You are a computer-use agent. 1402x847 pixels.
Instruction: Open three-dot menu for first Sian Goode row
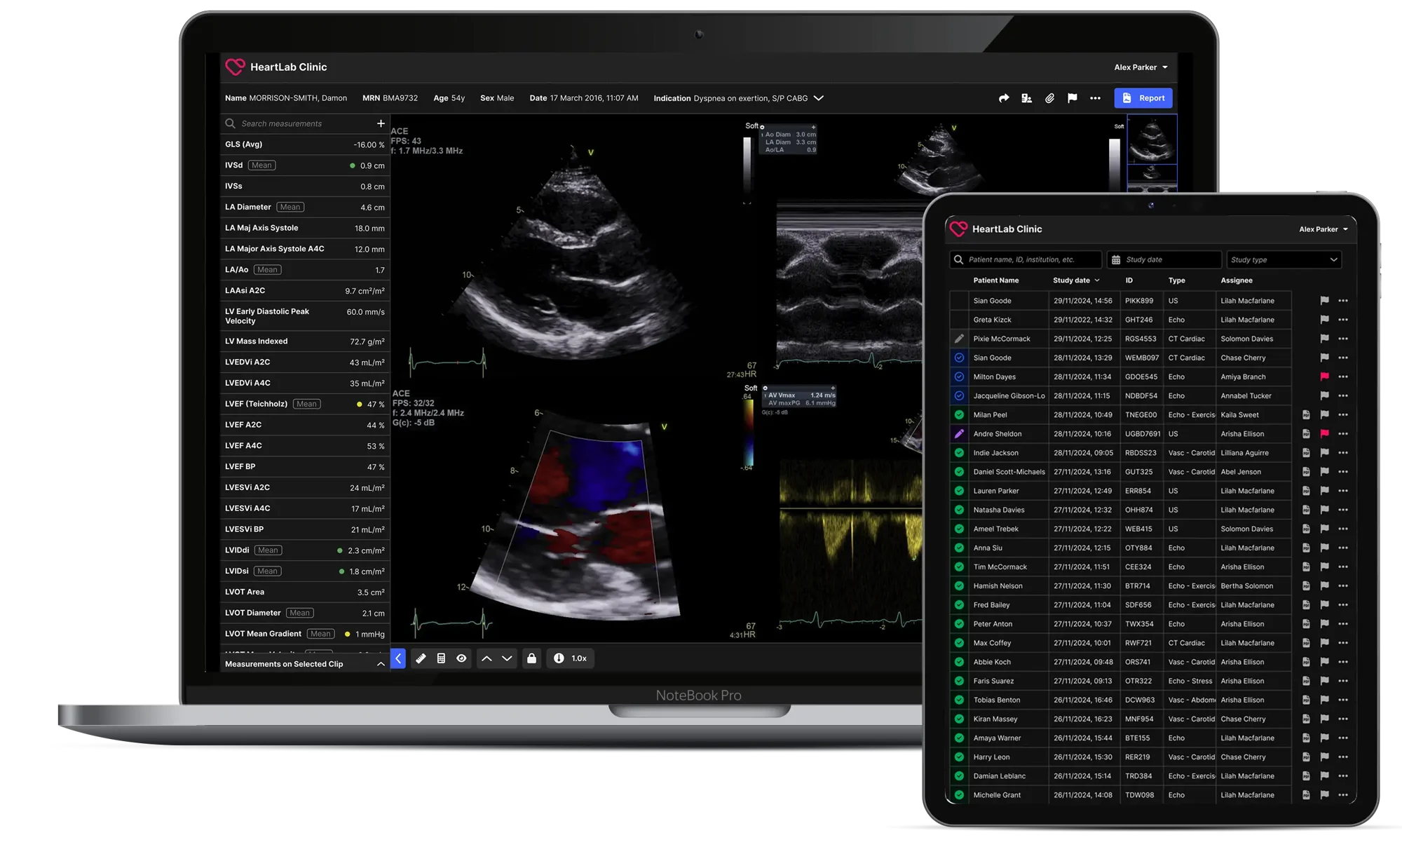pos(1342,301)
